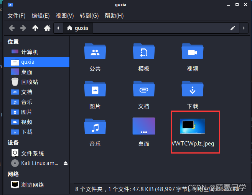Viewport: 252px width, 195px height.
Task: Select the 视频 folder icon in main pane
Action: [x=193, y=51]
